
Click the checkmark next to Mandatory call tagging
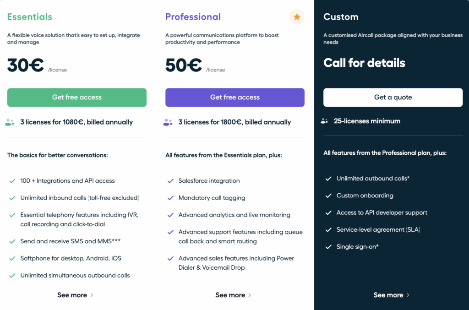click(x=170, y=198)
